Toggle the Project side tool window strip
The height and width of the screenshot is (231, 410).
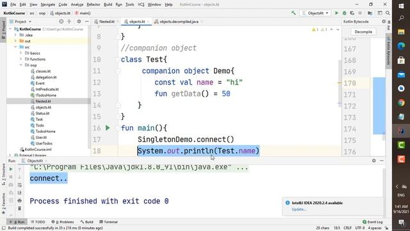click(3, 30)
